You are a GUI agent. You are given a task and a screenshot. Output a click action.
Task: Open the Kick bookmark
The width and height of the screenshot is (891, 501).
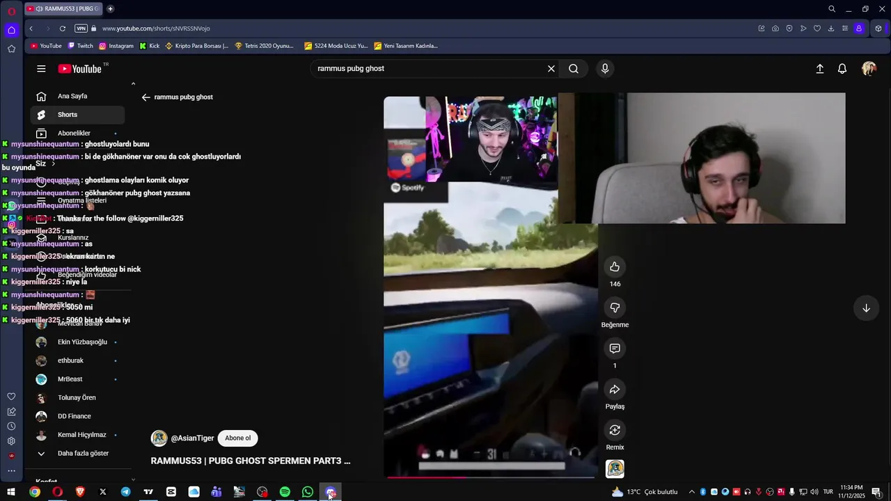150,46
